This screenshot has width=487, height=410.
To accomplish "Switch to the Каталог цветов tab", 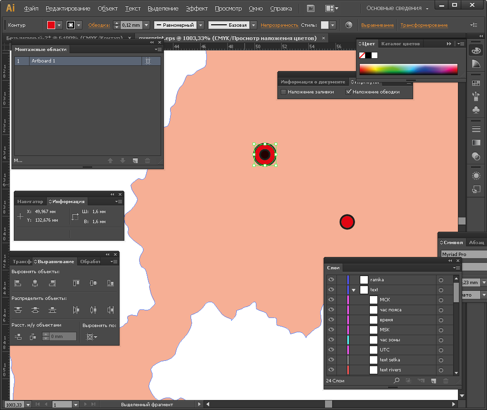I will 400,43.
